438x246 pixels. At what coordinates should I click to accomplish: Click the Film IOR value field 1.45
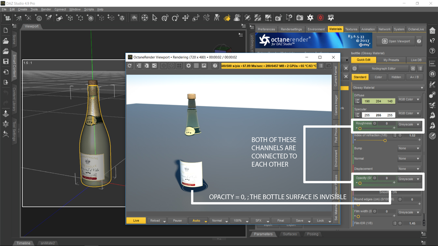(x=412, y=224)
